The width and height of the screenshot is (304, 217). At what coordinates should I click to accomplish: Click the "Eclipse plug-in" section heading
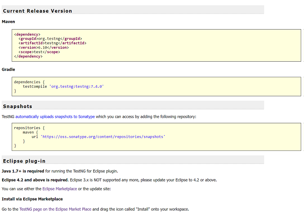(x=24, y=161)
